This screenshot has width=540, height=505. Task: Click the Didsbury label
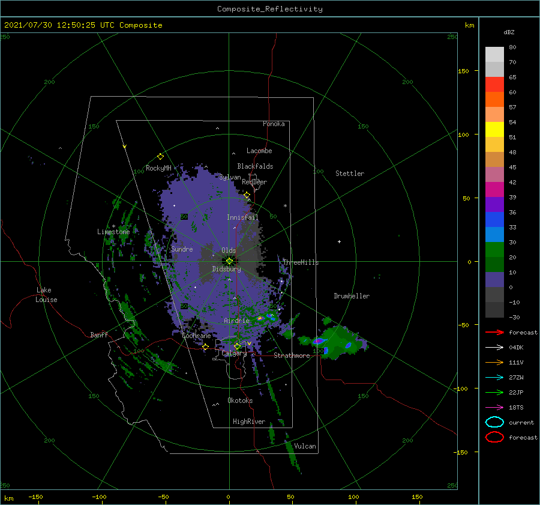[x=227, y=269]
